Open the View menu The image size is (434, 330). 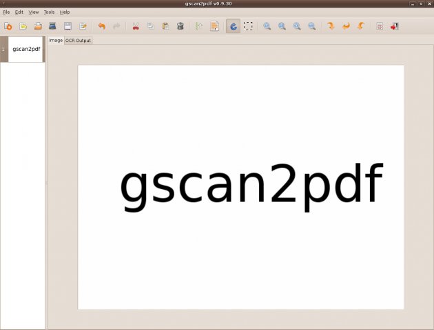(34, 12)
